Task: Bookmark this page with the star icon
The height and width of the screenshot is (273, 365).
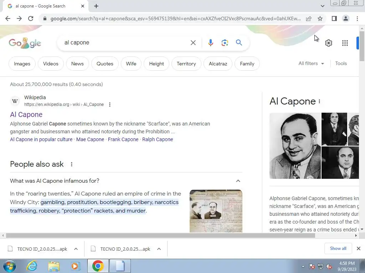Action: 320,18
